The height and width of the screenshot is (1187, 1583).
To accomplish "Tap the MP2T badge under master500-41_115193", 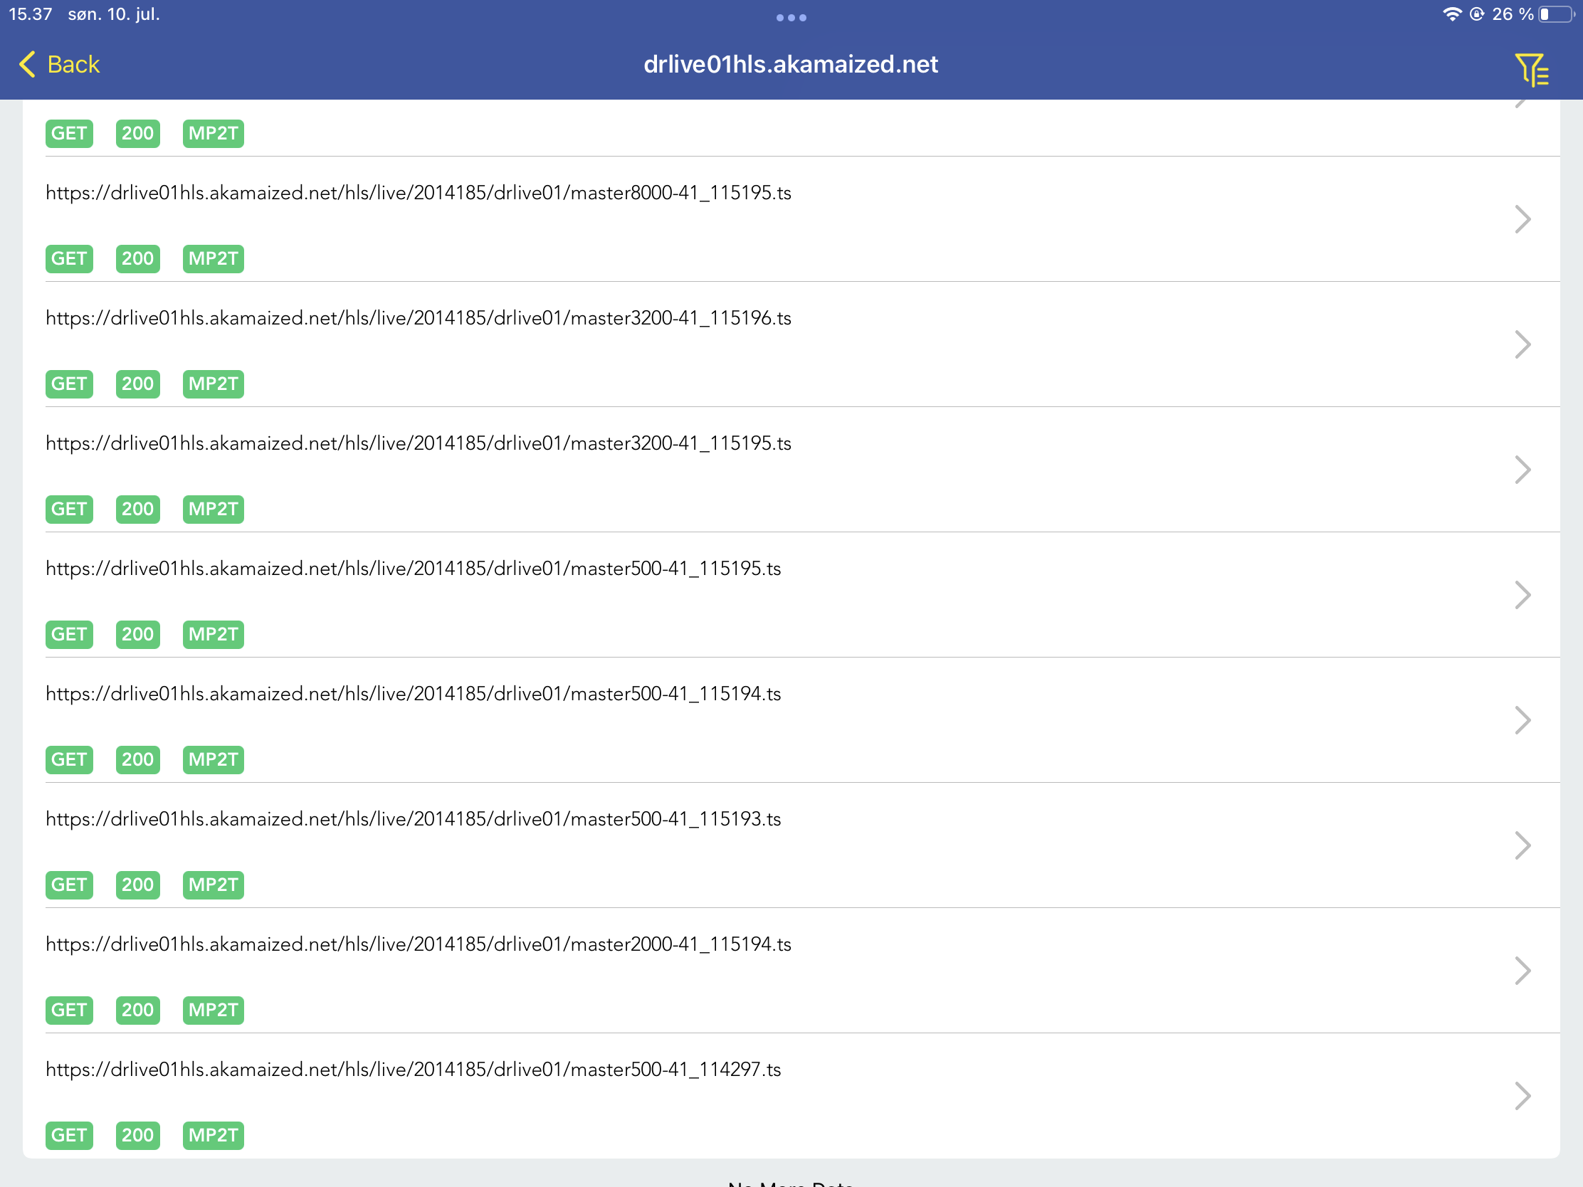I will point(214,885).
